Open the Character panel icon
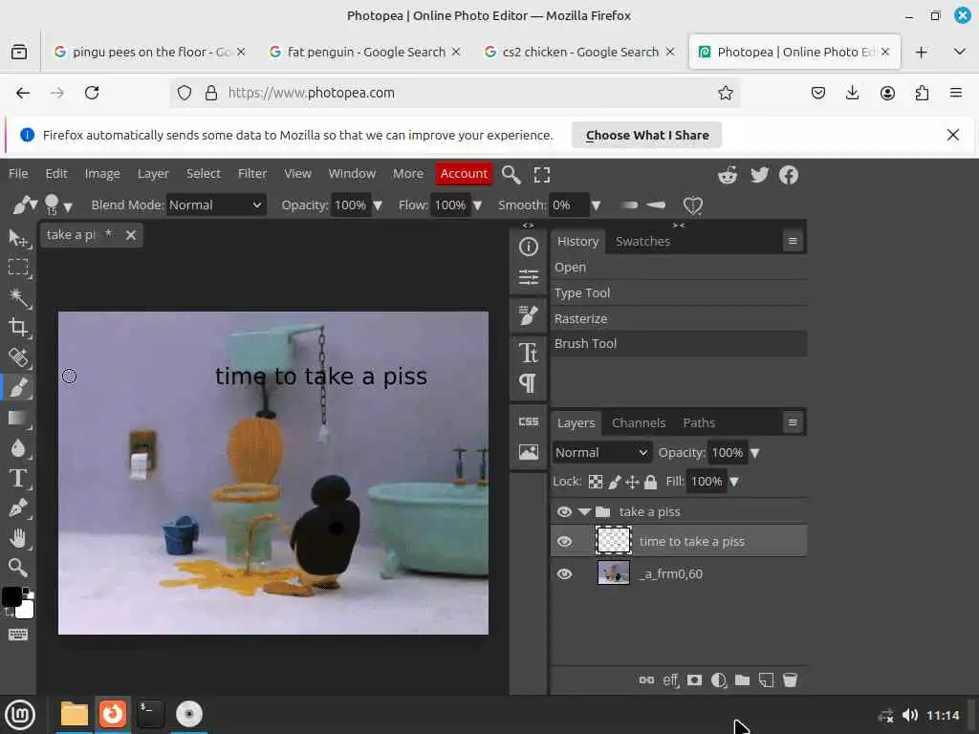979x734 pixels. (x=528, y=354)
